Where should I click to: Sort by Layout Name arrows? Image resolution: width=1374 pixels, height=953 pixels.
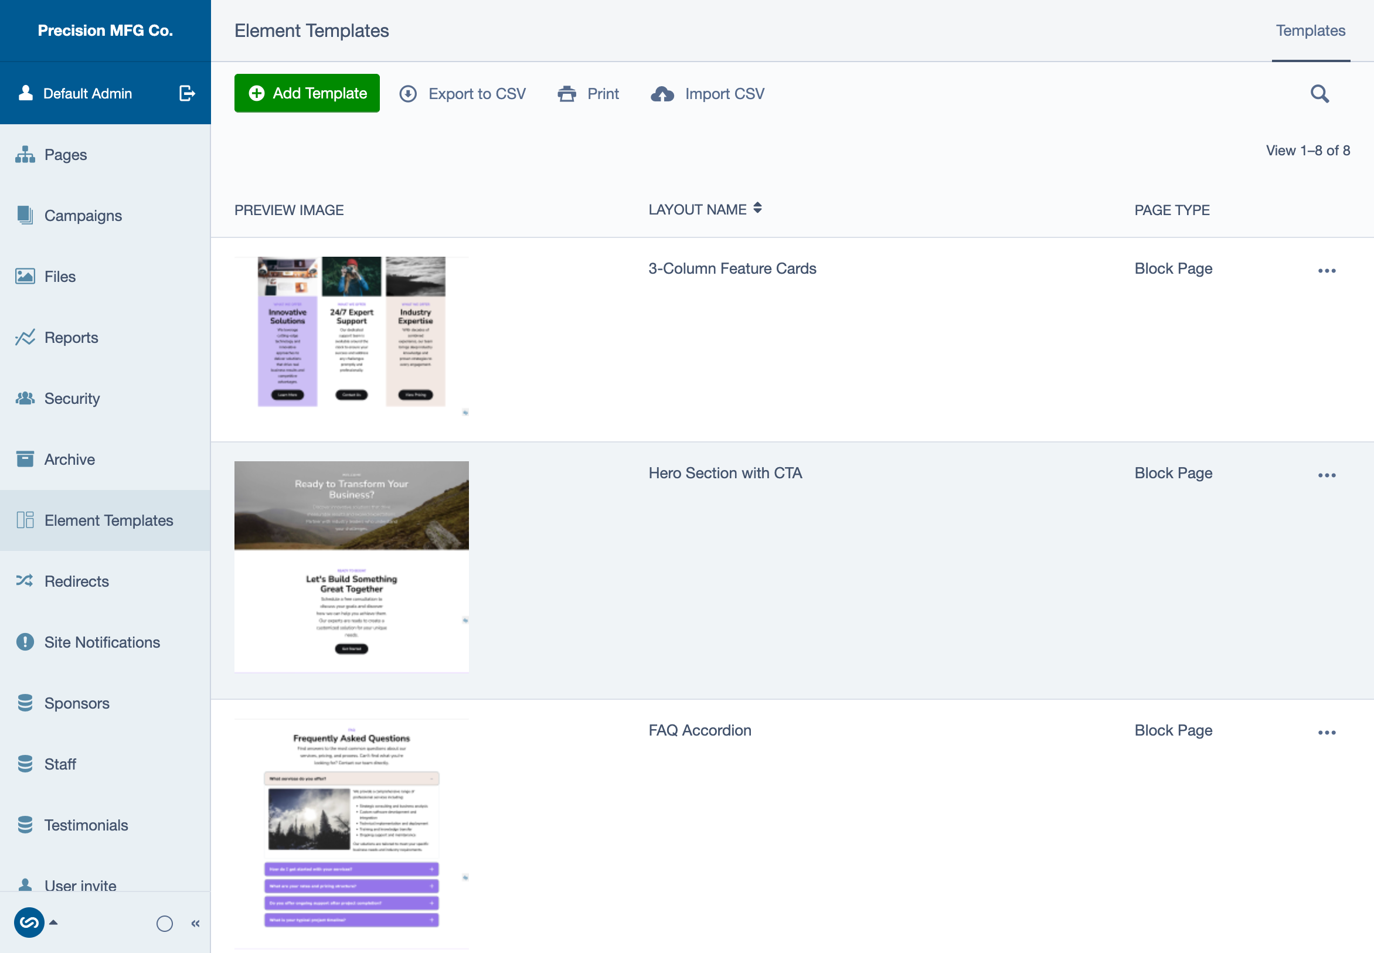(x=757, y=208)
